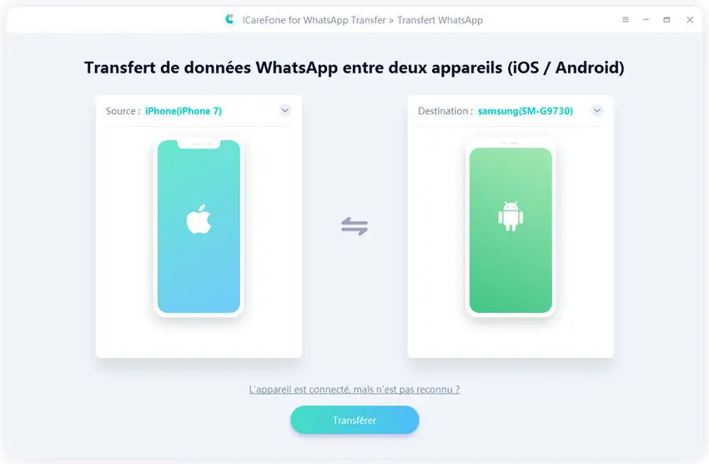Close the iCareFone window

[690, 19]
